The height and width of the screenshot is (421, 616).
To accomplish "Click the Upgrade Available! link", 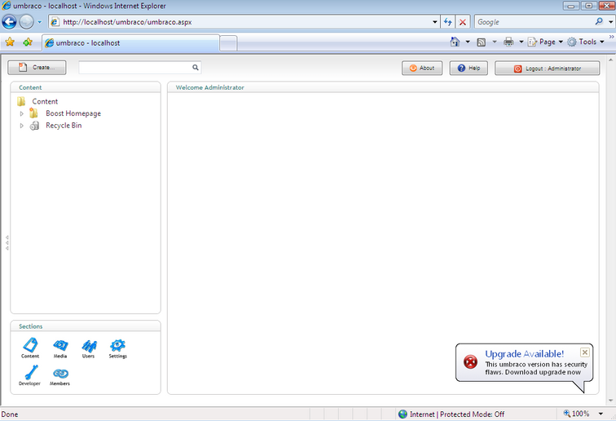I will click(525, 354).
